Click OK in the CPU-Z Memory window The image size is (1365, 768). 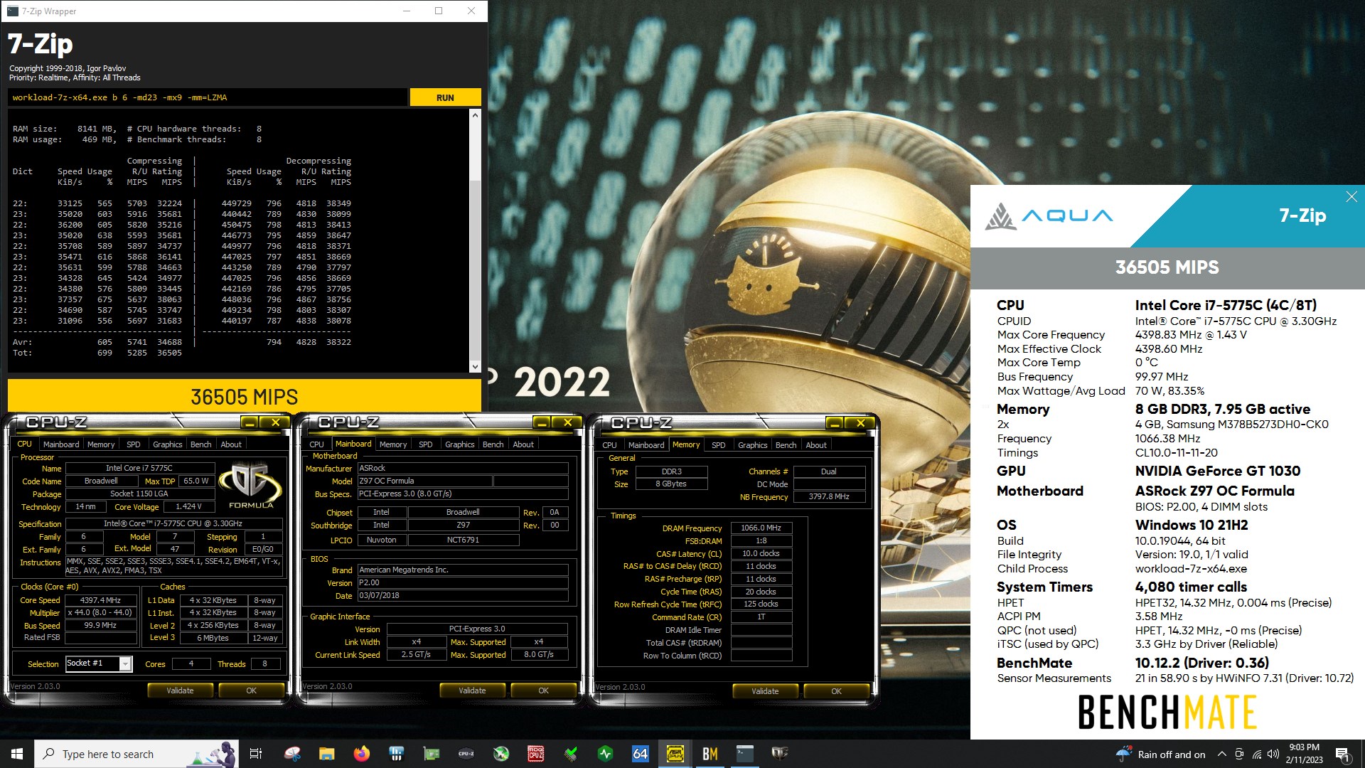(836, 691)
